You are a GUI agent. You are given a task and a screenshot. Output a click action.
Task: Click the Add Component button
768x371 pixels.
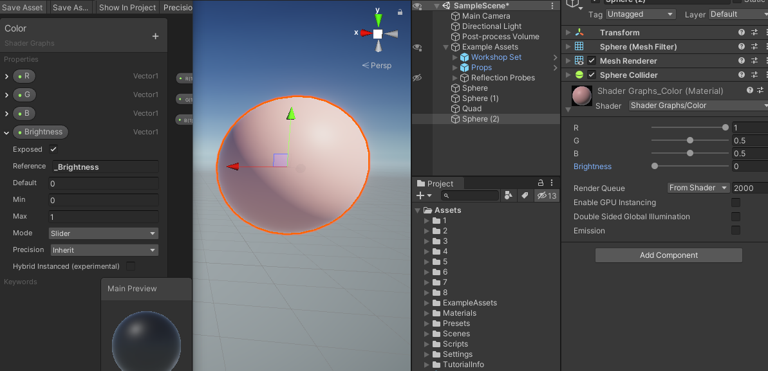tap(669, 255)
